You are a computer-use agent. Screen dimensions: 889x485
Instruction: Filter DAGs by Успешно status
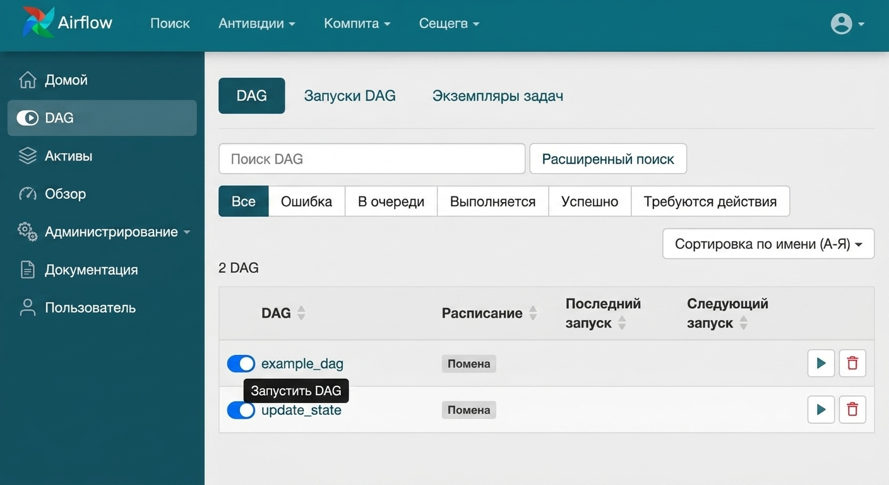tap(590, 201)
